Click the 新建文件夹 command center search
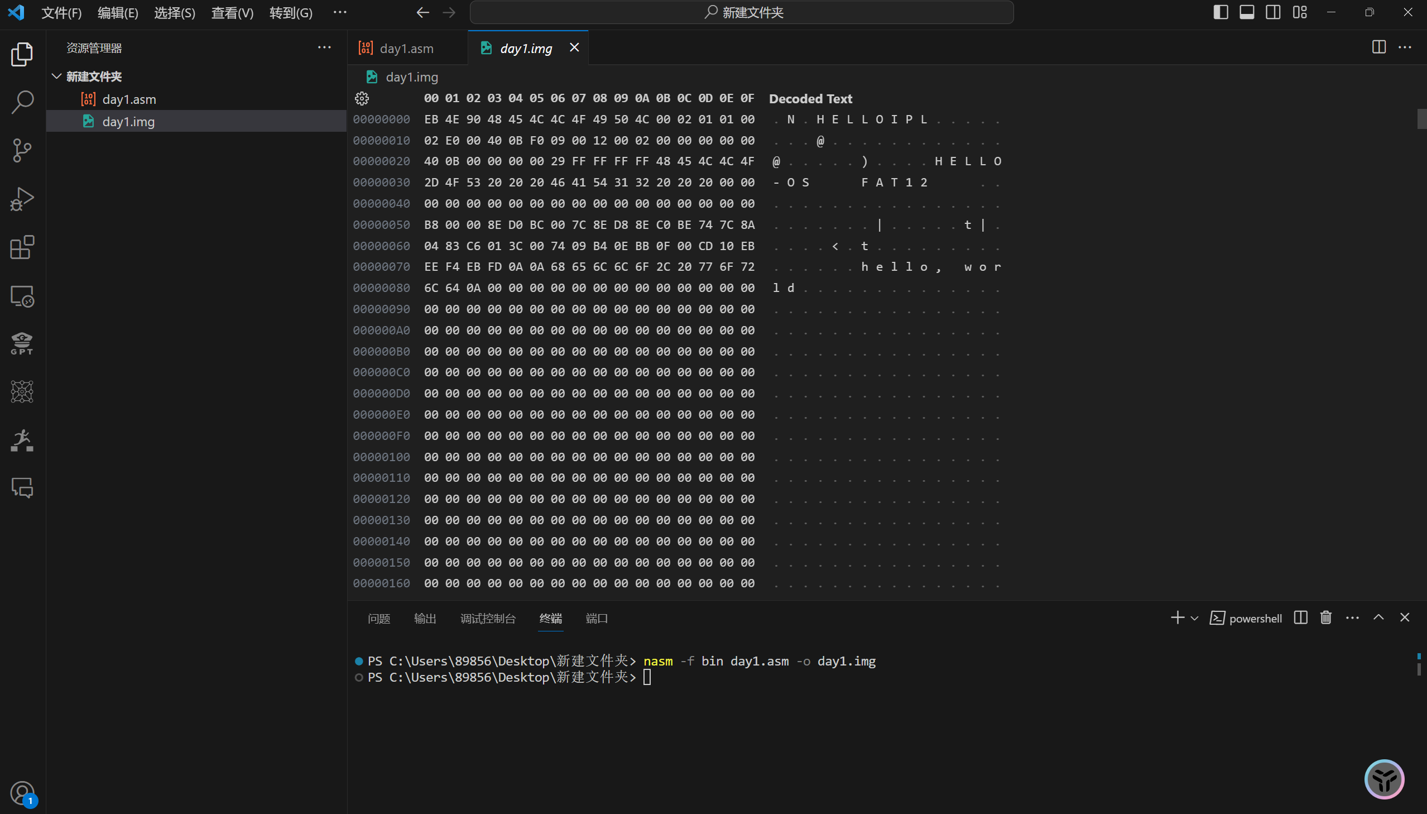1427x814 pixels. [x=742, y=12]
